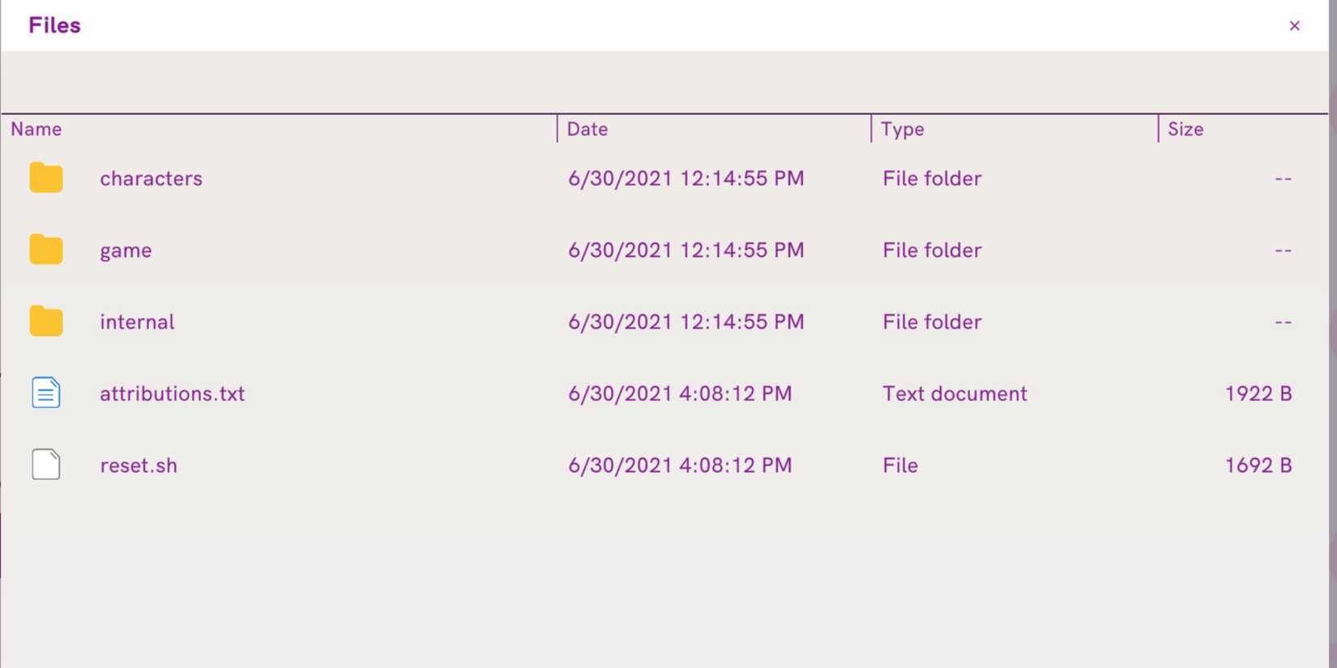This screenshot has height=668, width=1337.
Task: Sort files by Size column
Action: (x=1185, y=130)
